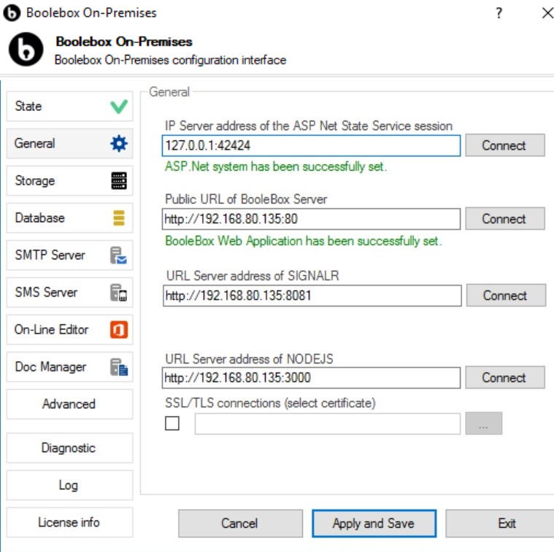This screenshot has width=554, height=552.
Task: Open SMTP Server settings
Action: click(x=69, y=255)
